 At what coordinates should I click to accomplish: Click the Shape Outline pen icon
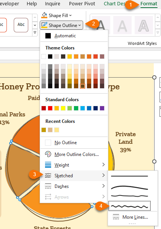pyautogui.click(x=44, y=25)
